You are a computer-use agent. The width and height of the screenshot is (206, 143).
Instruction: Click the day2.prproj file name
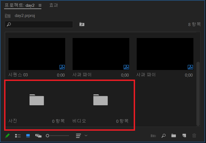(25, 16)
